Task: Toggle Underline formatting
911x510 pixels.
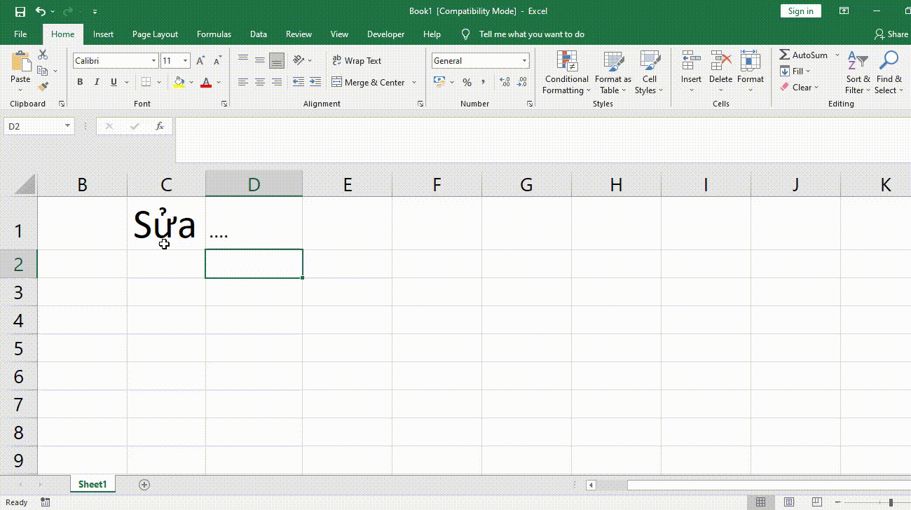Action: [114, 82]
